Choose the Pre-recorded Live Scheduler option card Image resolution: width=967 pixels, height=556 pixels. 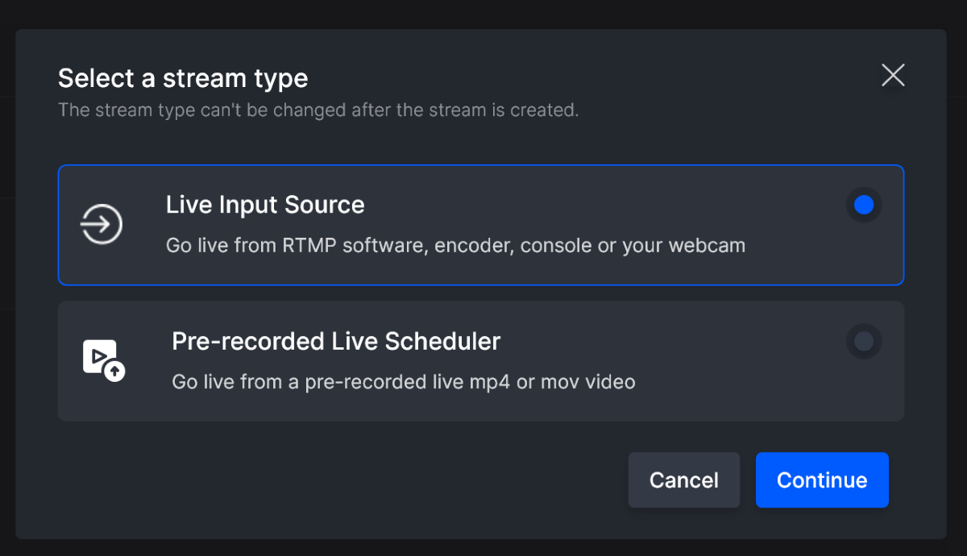481,361
